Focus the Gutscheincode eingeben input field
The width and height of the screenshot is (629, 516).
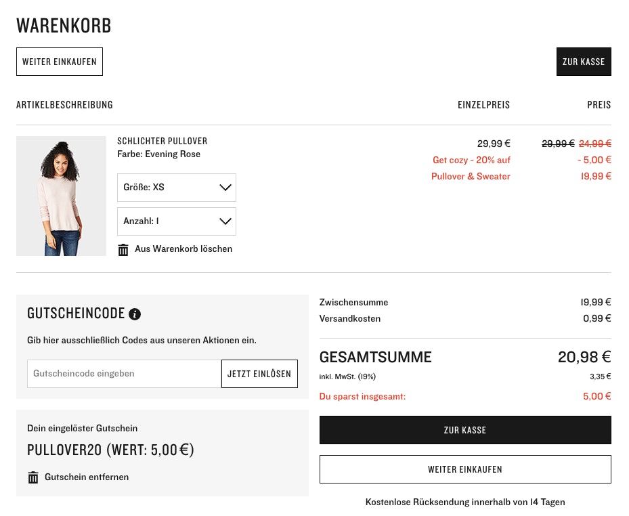[124, 374]
